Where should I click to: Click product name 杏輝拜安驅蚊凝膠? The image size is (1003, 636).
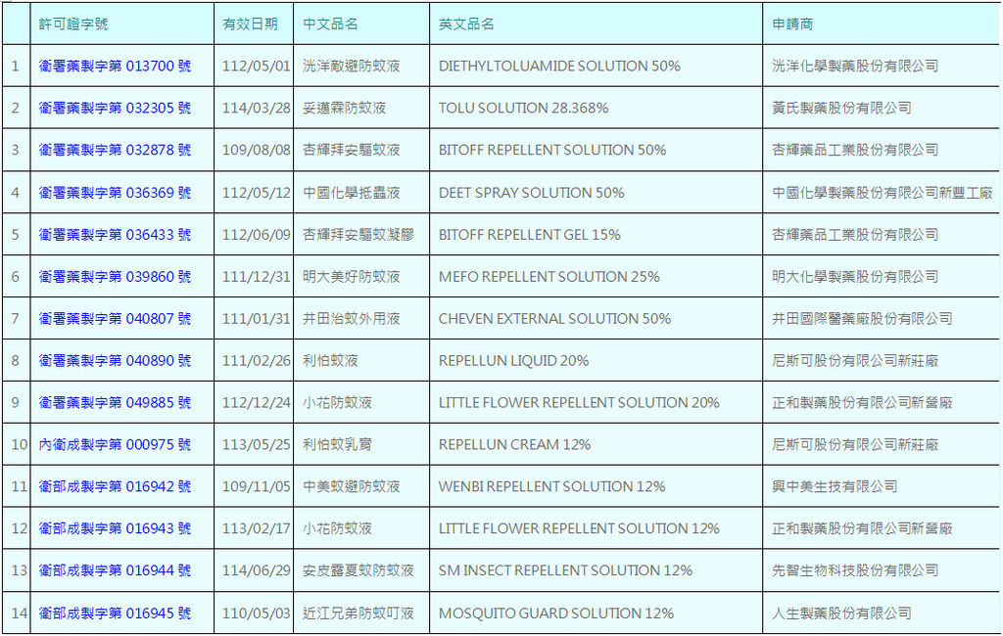tap(358, 235)
